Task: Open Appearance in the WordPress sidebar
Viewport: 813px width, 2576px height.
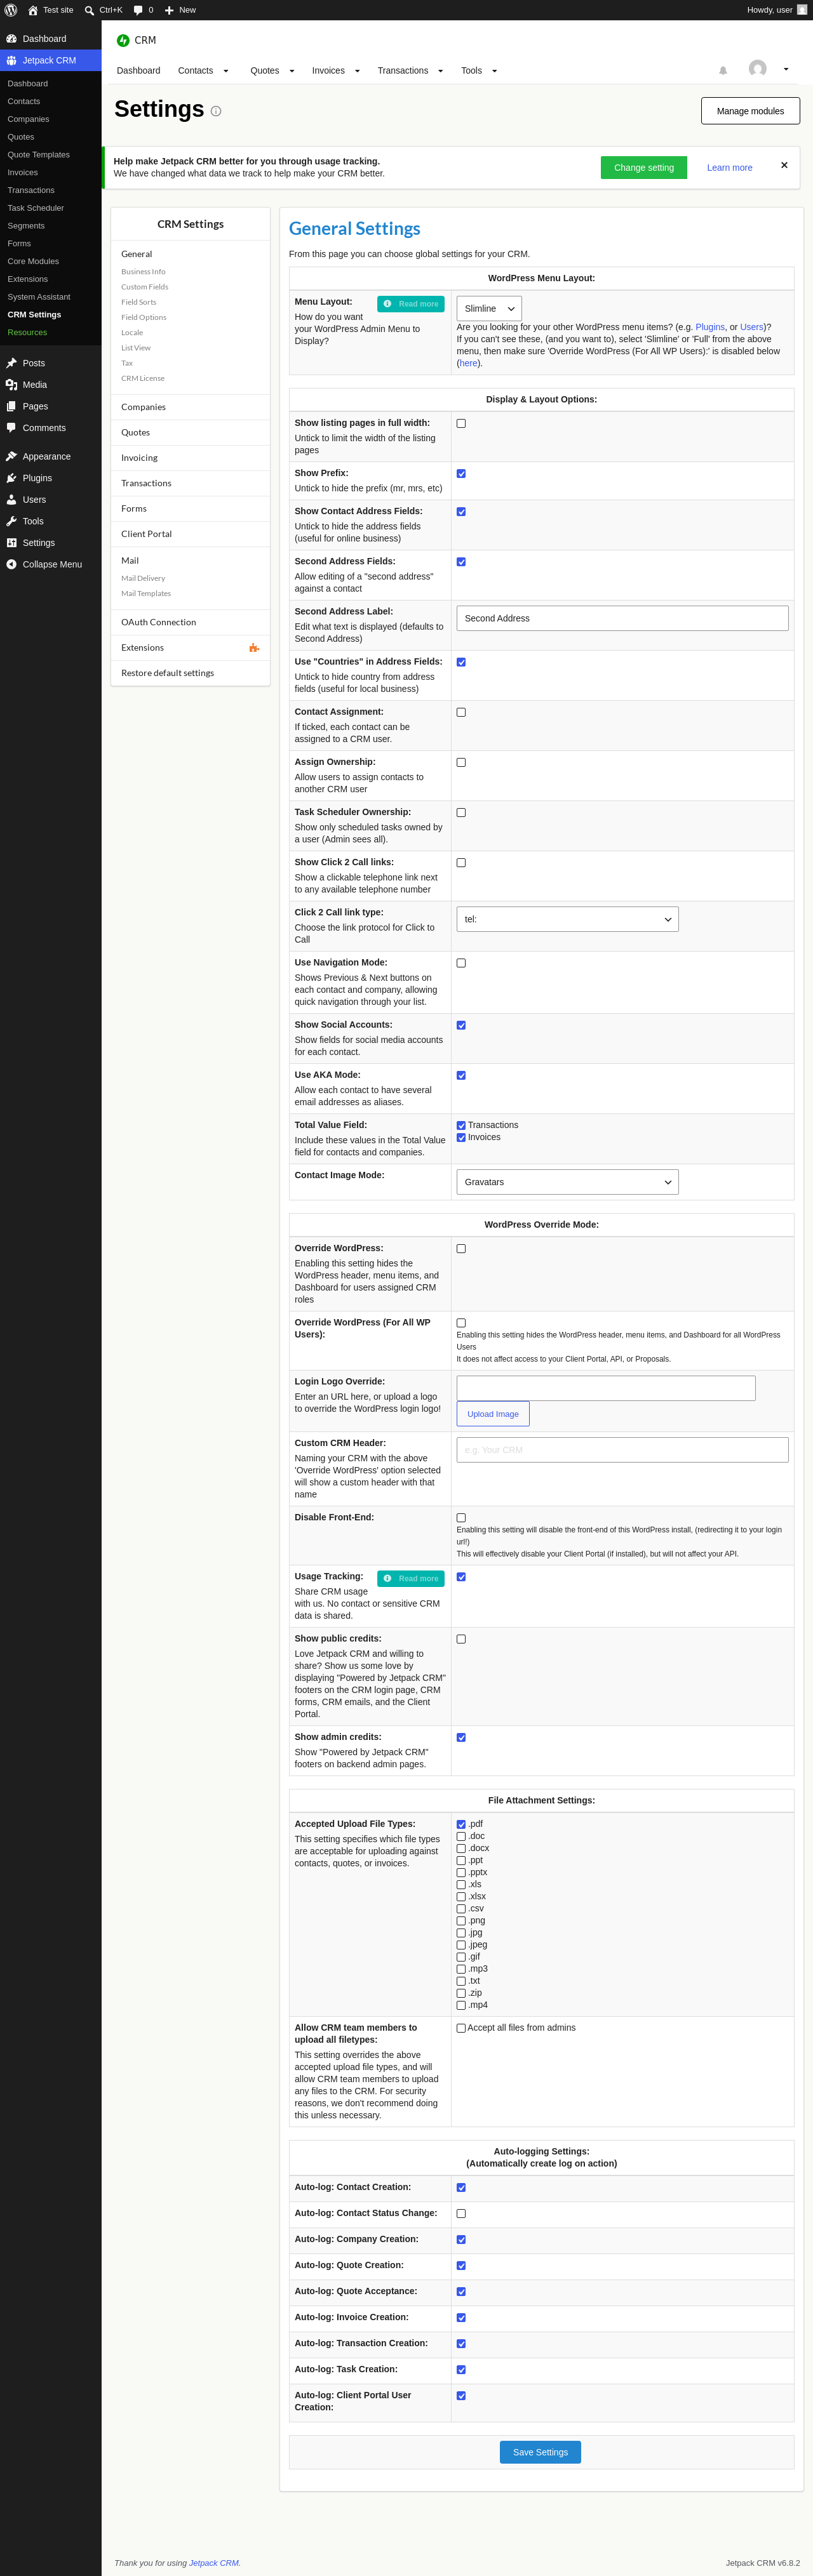Action: tap(50, 456)
